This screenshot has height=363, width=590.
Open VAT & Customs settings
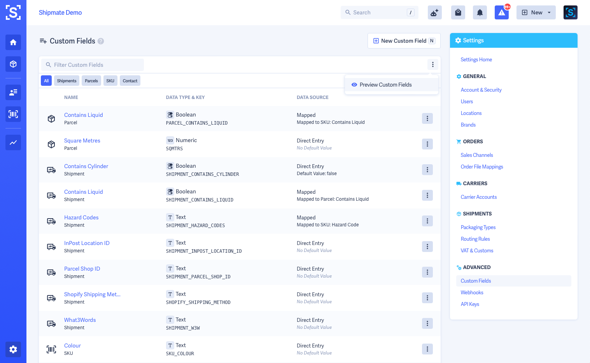tap(477, 250)
